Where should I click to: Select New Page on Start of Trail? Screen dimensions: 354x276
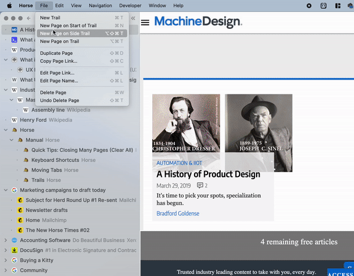(x=82, y=25)
